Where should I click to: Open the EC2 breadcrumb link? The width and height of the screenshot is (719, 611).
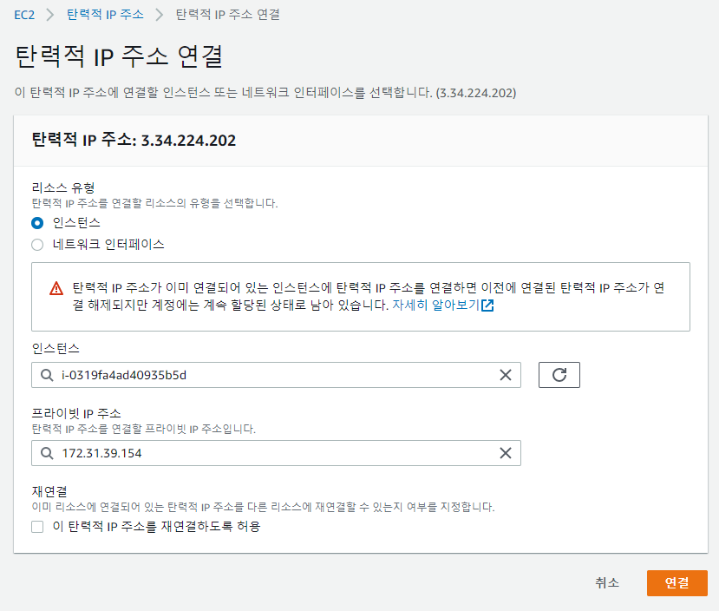pos(24,15)
